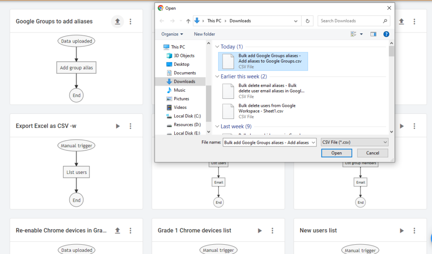
Task: Open the three-dot menu on "New users list"
Action: point(414,230)
